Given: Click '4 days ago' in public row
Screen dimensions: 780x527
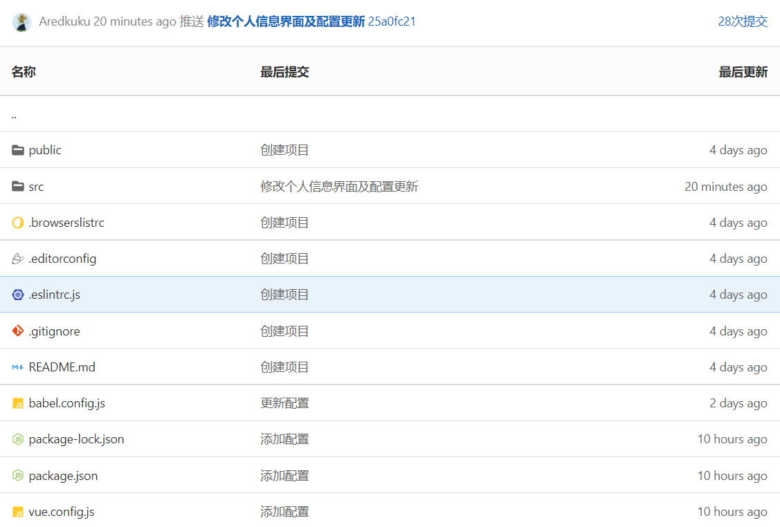Looking at the screenshot, I should pyautogui.click(x=738, y=149).
